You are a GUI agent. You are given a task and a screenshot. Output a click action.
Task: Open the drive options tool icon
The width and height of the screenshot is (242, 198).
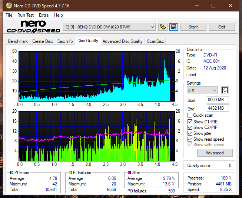coord(163,27)
